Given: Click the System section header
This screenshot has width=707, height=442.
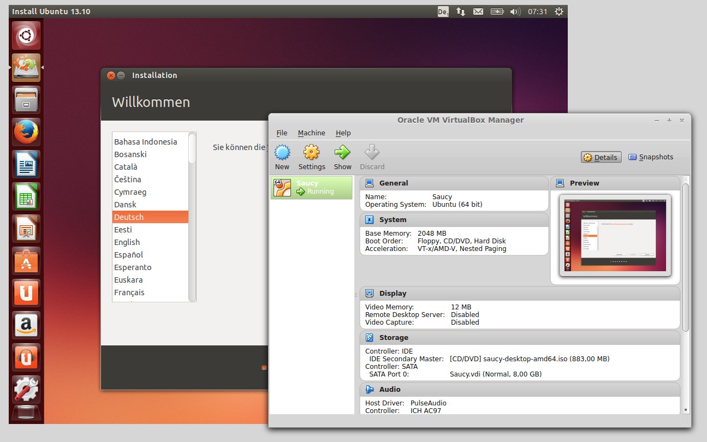Looking at the screenshot, I should (x=454, y=220).
